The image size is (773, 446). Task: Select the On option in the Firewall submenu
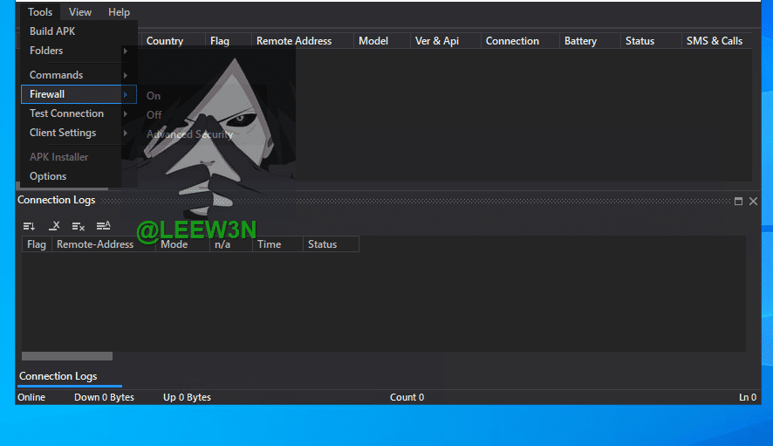154,96
